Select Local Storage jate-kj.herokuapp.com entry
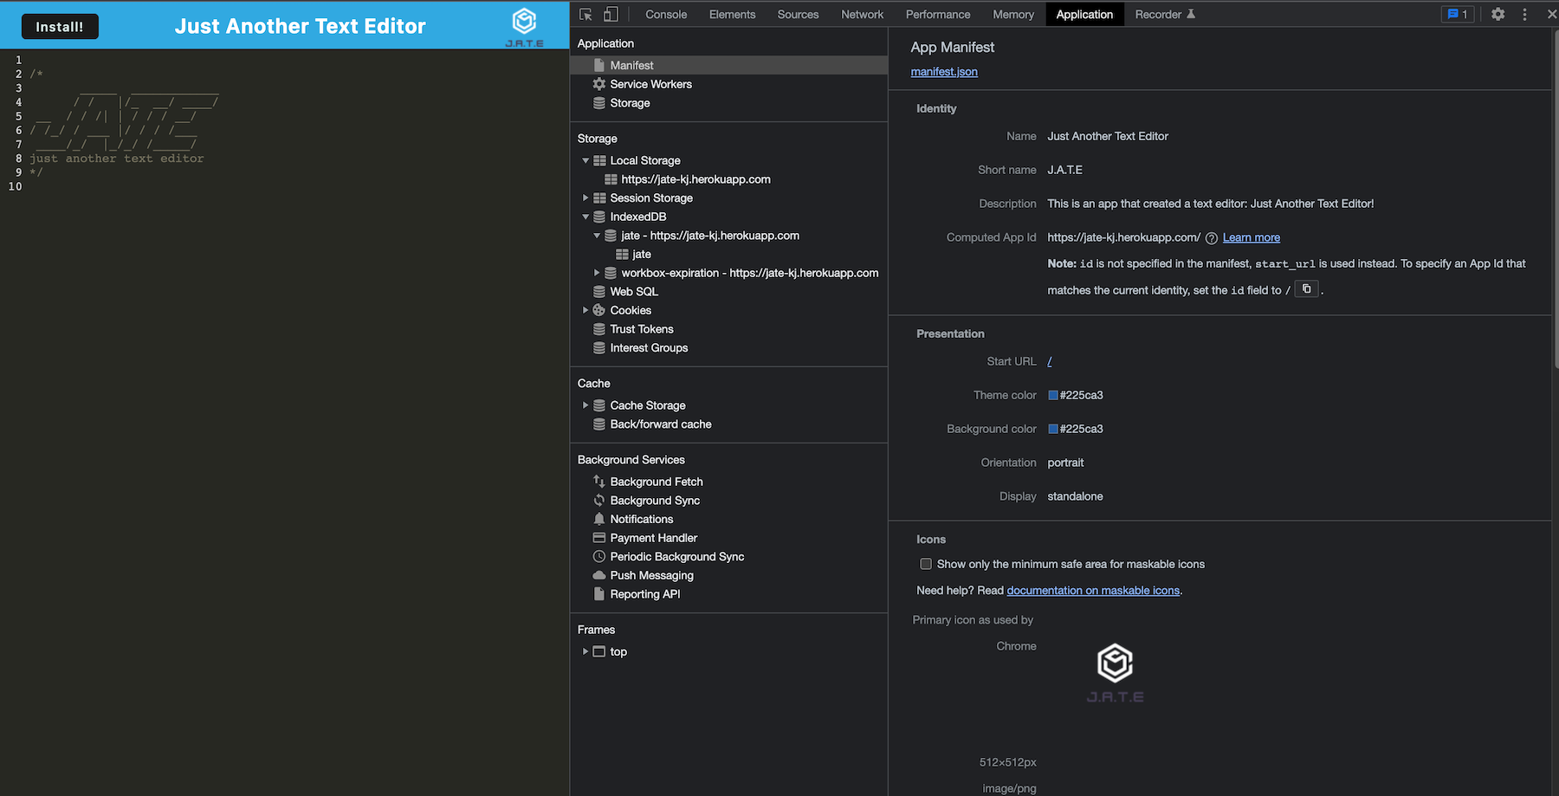Viewport: 1559px width, 796px height. [x=695, y=179]
